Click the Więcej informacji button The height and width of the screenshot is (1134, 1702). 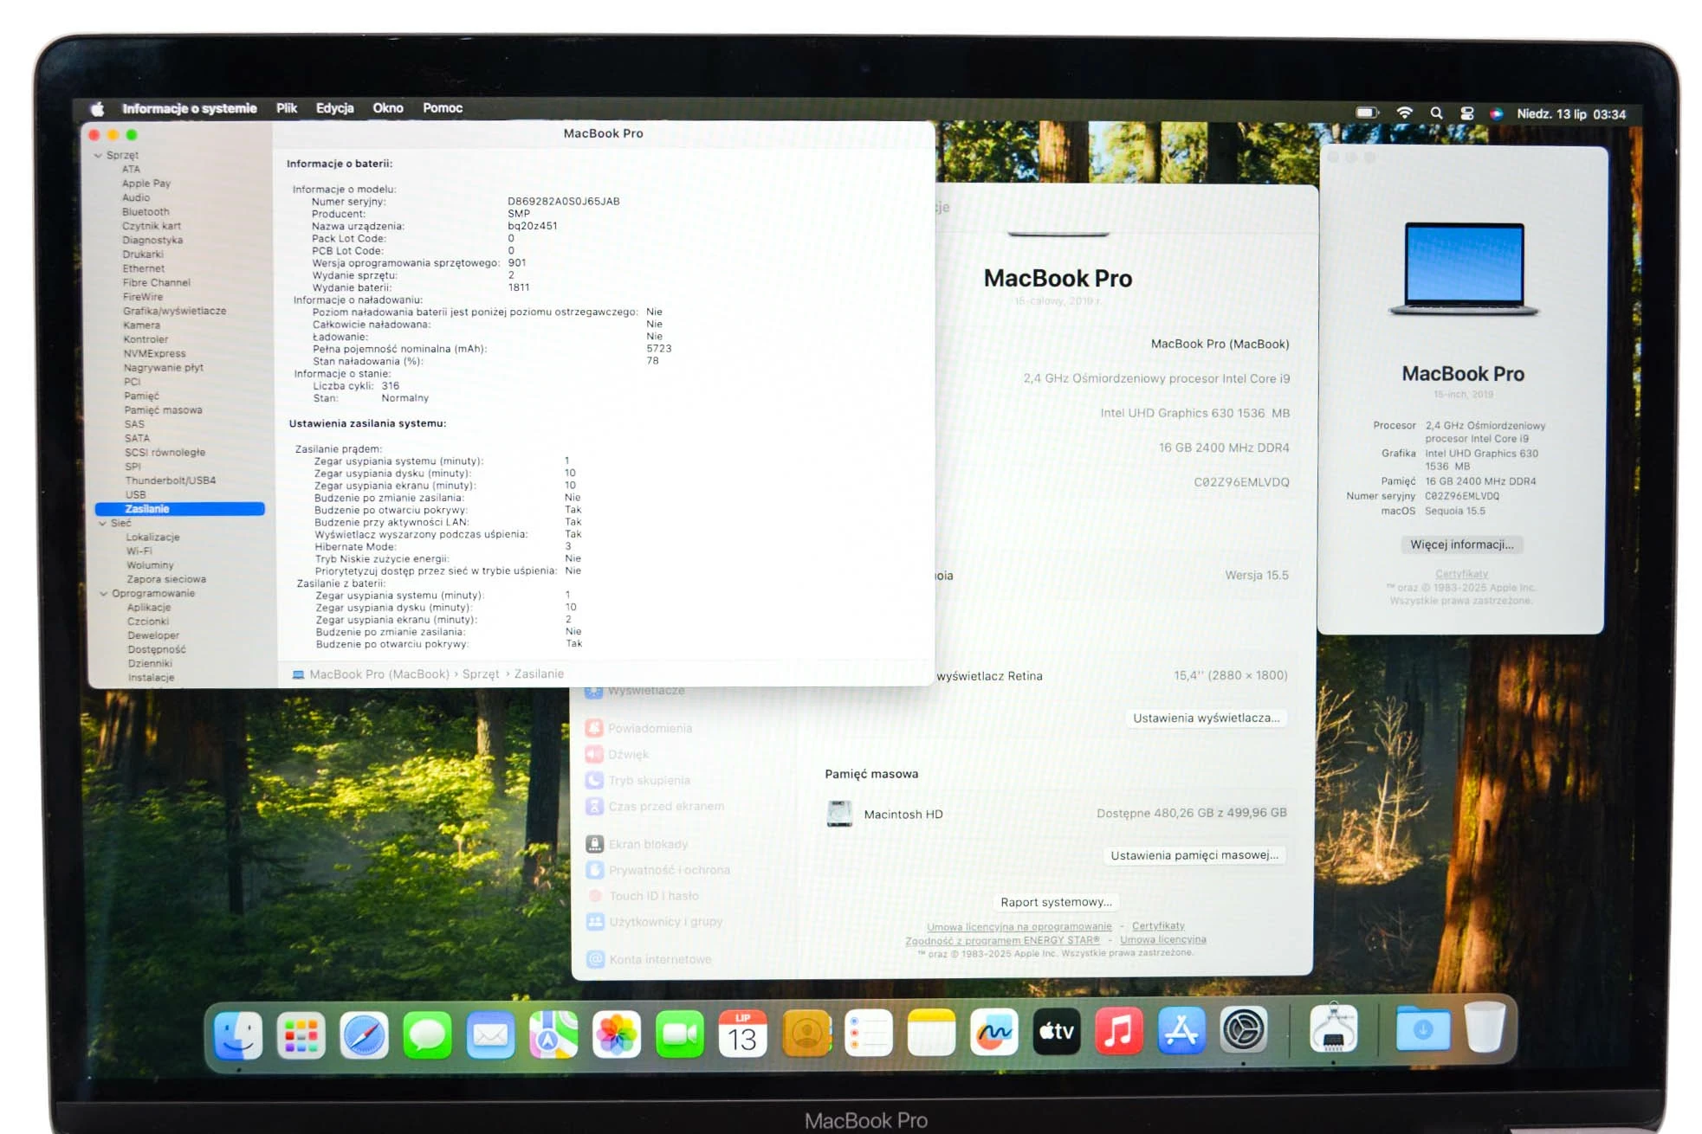[x=1462, y=544]
